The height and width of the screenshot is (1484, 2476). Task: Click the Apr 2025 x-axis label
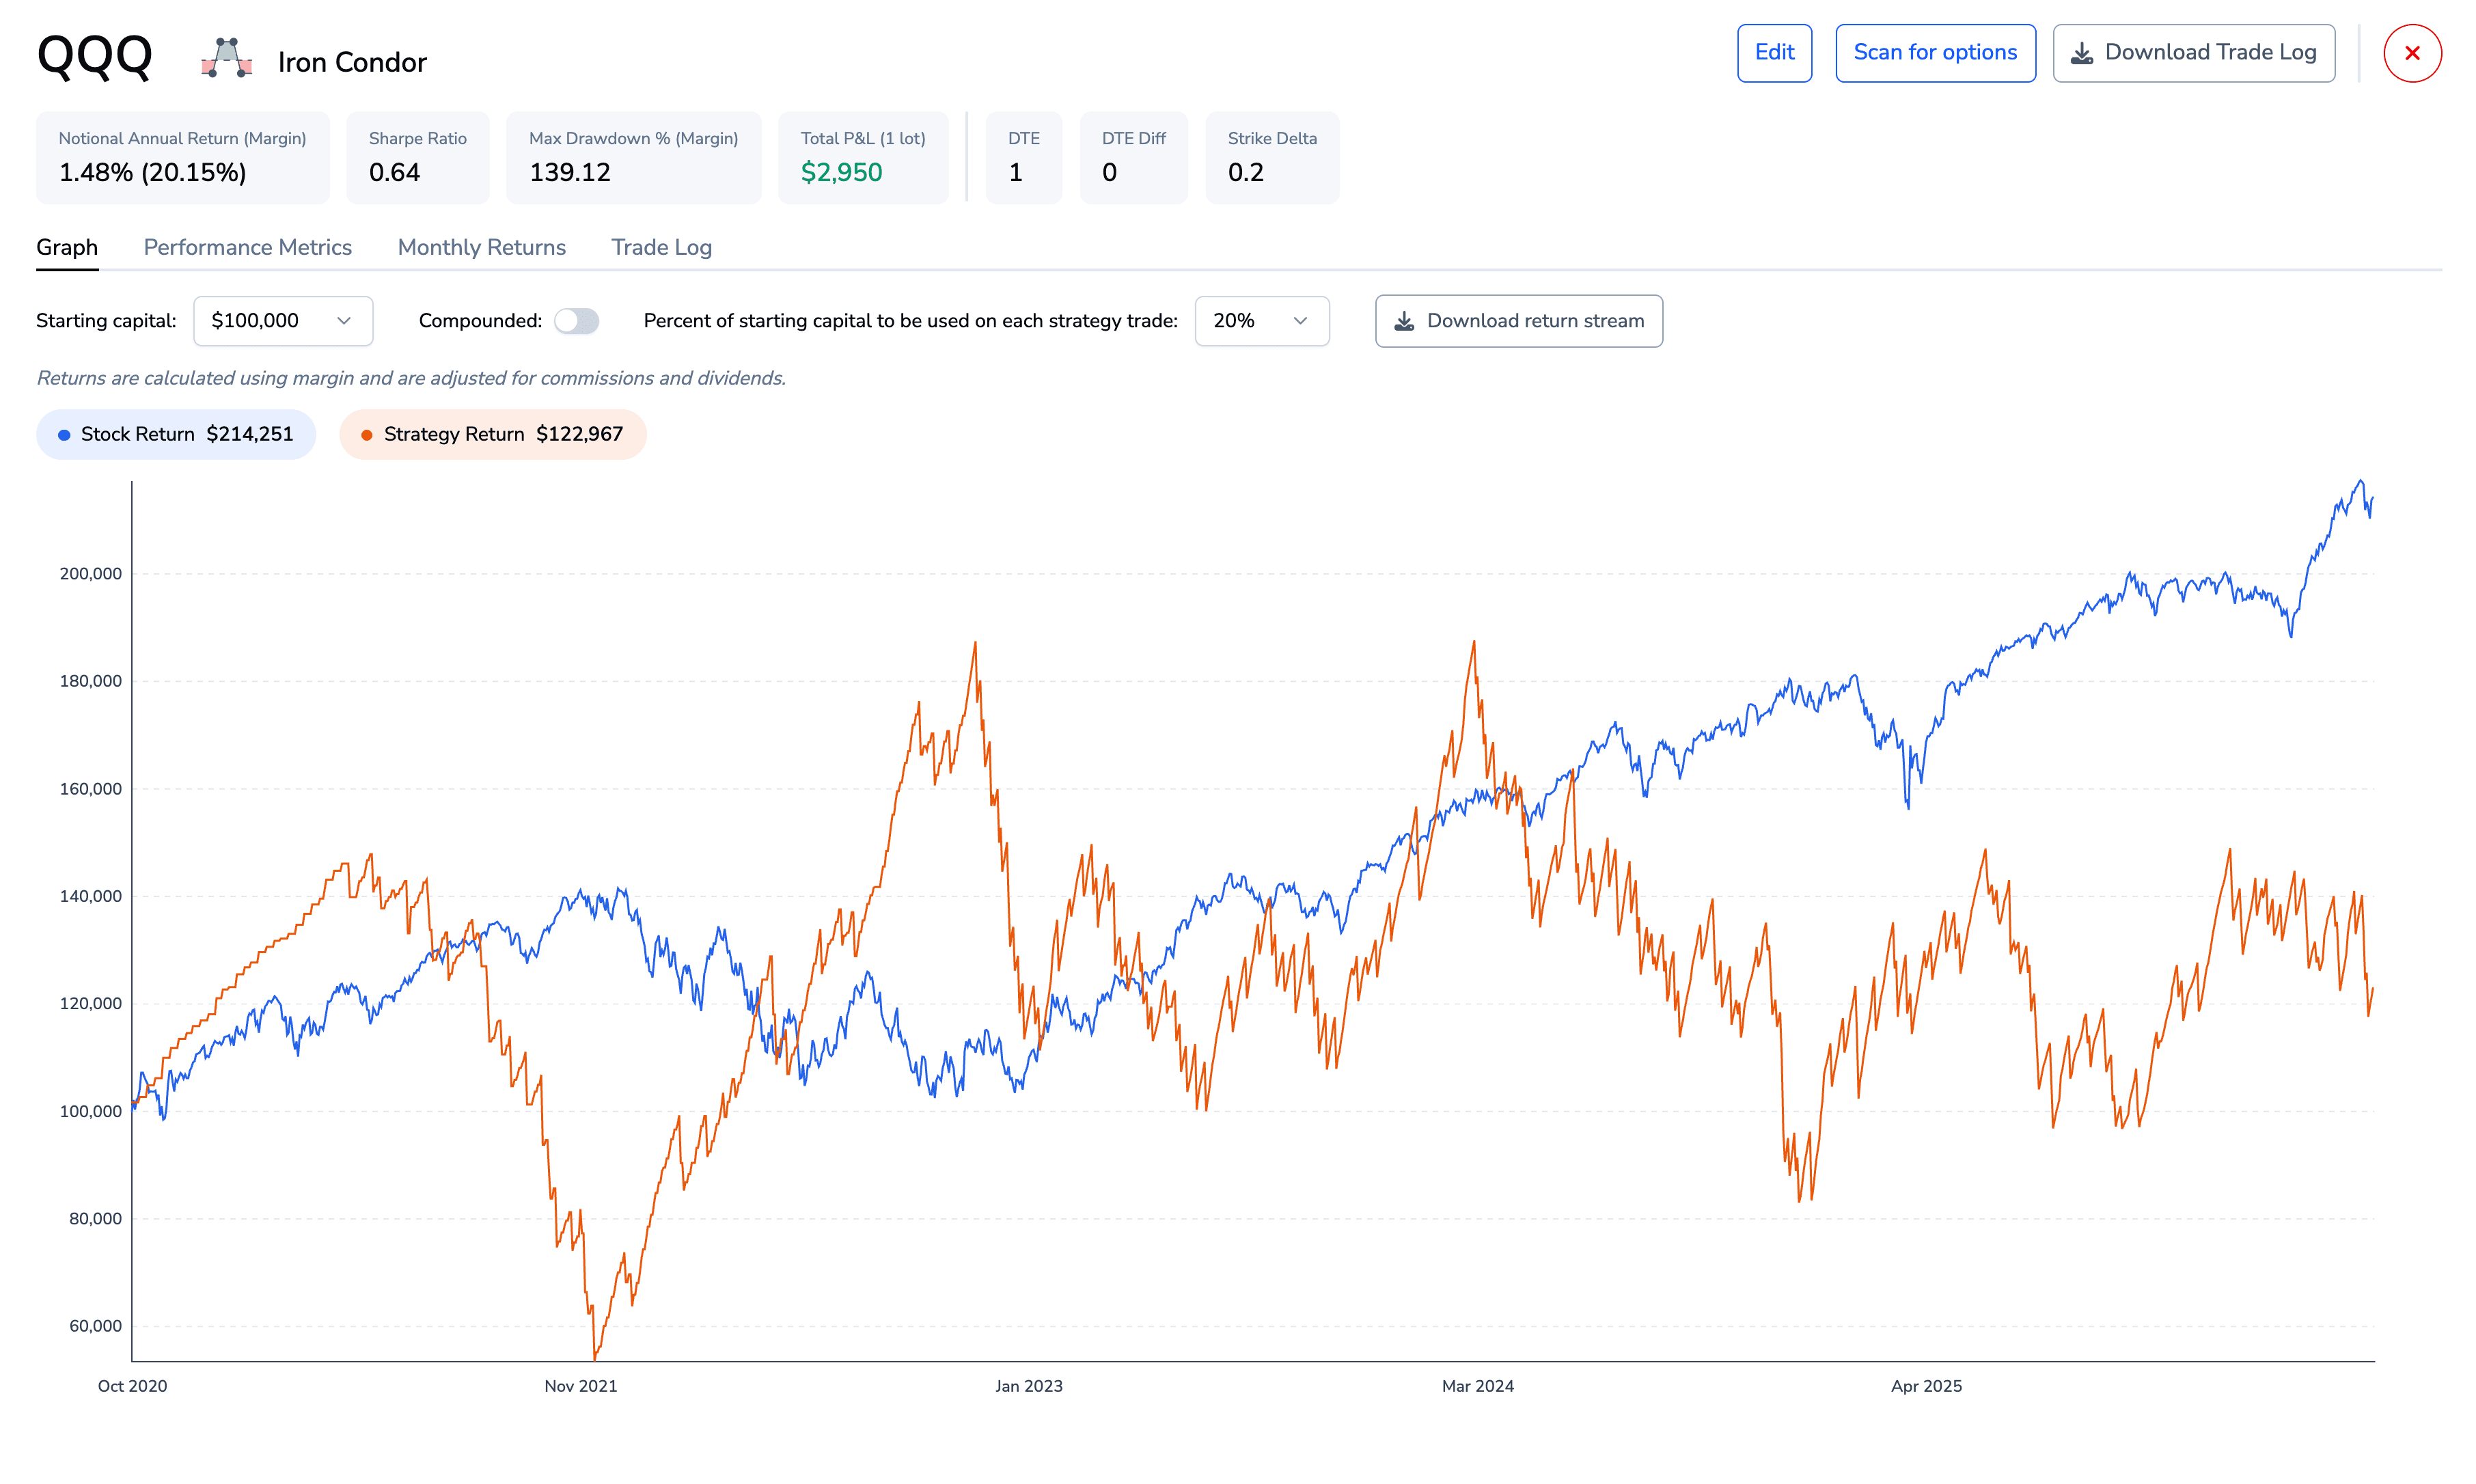1925,1386
